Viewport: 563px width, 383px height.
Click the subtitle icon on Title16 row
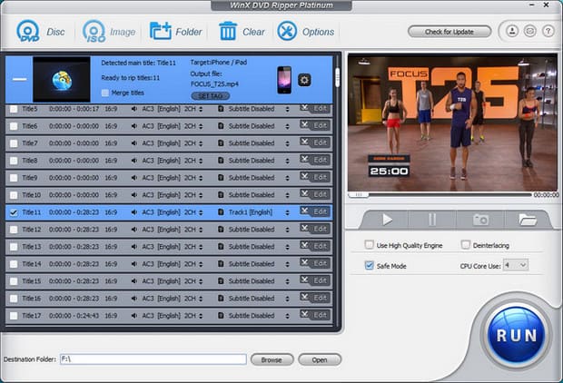click(x=221, y=299)
